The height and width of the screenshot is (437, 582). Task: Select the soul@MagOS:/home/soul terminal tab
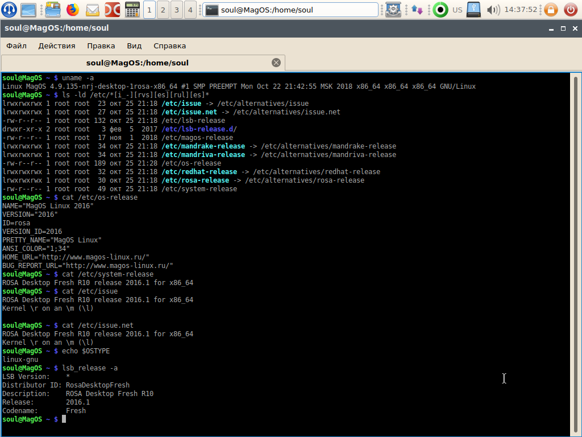click(143, 63)
